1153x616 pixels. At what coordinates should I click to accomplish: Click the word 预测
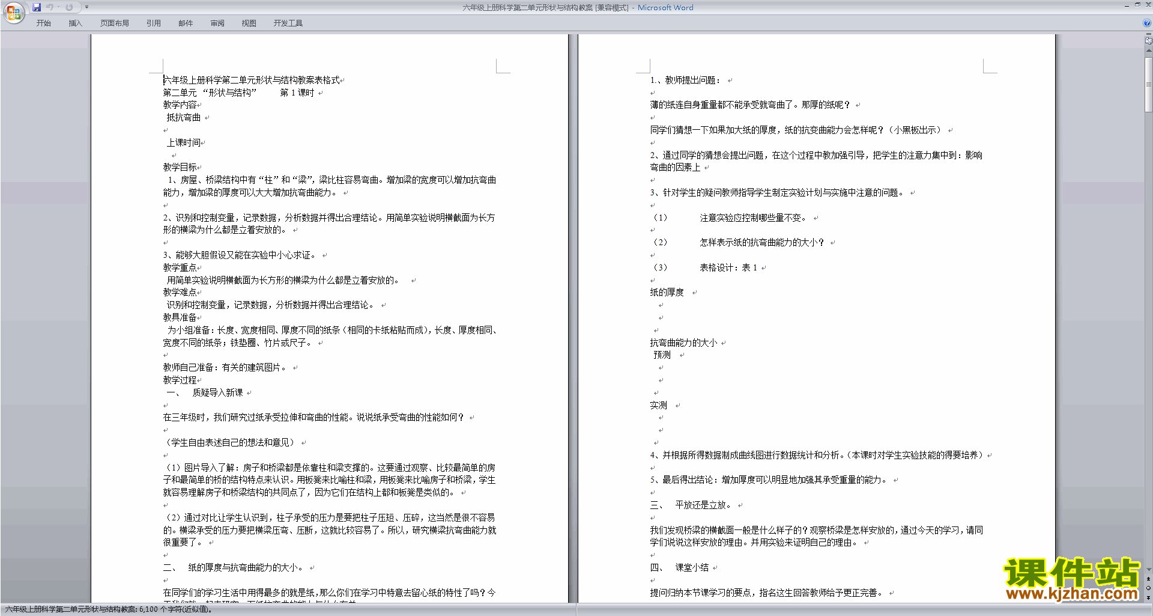662,355
